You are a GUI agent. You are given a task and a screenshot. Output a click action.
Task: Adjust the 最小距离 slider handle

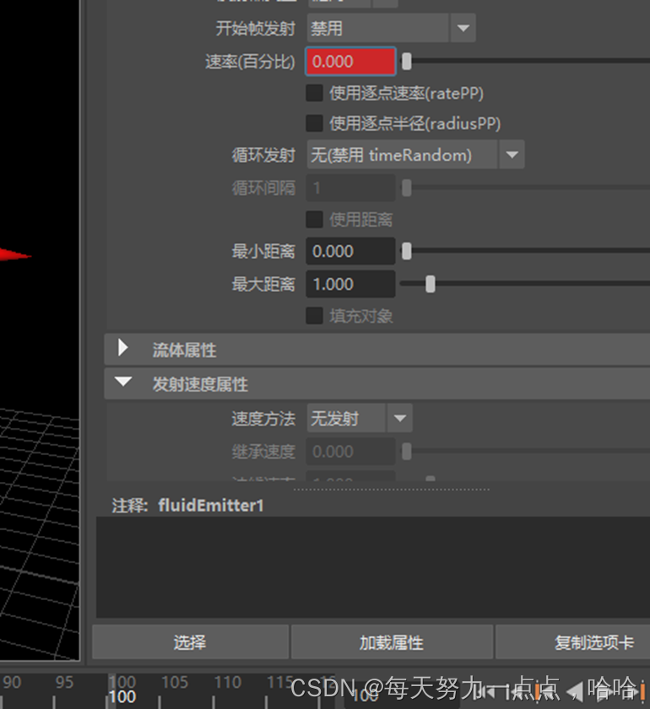(x=407, y=251)
